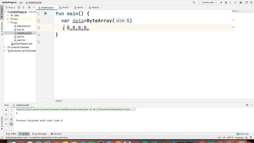The image size is (254, 143).
Task: Toggle the Favorites tool window sidebar tab
Action: tap(2, 123)
